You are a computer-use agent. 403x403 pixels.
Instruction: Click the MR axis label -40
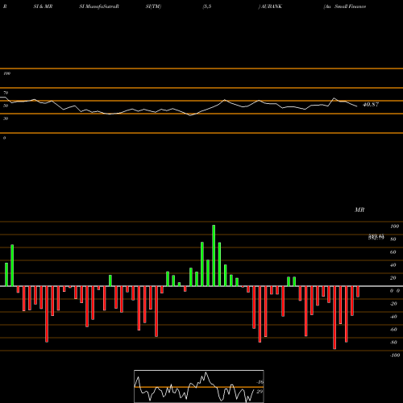(x=393, y=317)
